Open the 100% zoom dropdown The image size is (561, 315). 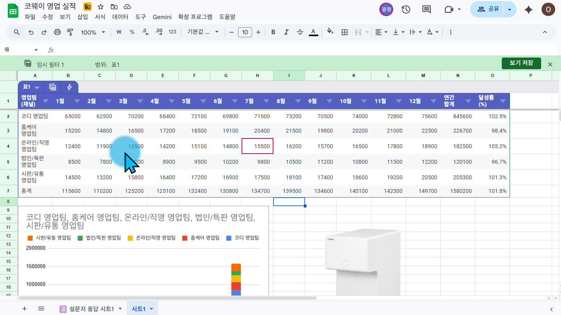point(93,32)
